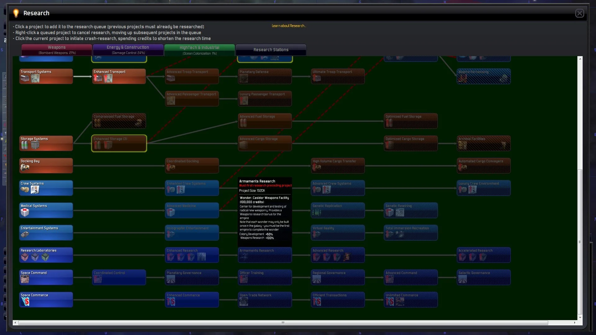
Task: Click the Entertainment Systems component icon
Action: point(25,234)
